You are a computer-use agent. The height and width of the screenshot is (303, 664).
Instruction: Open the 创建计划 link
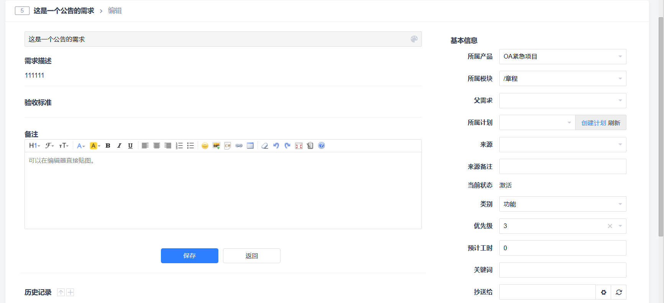coord(594,123)
